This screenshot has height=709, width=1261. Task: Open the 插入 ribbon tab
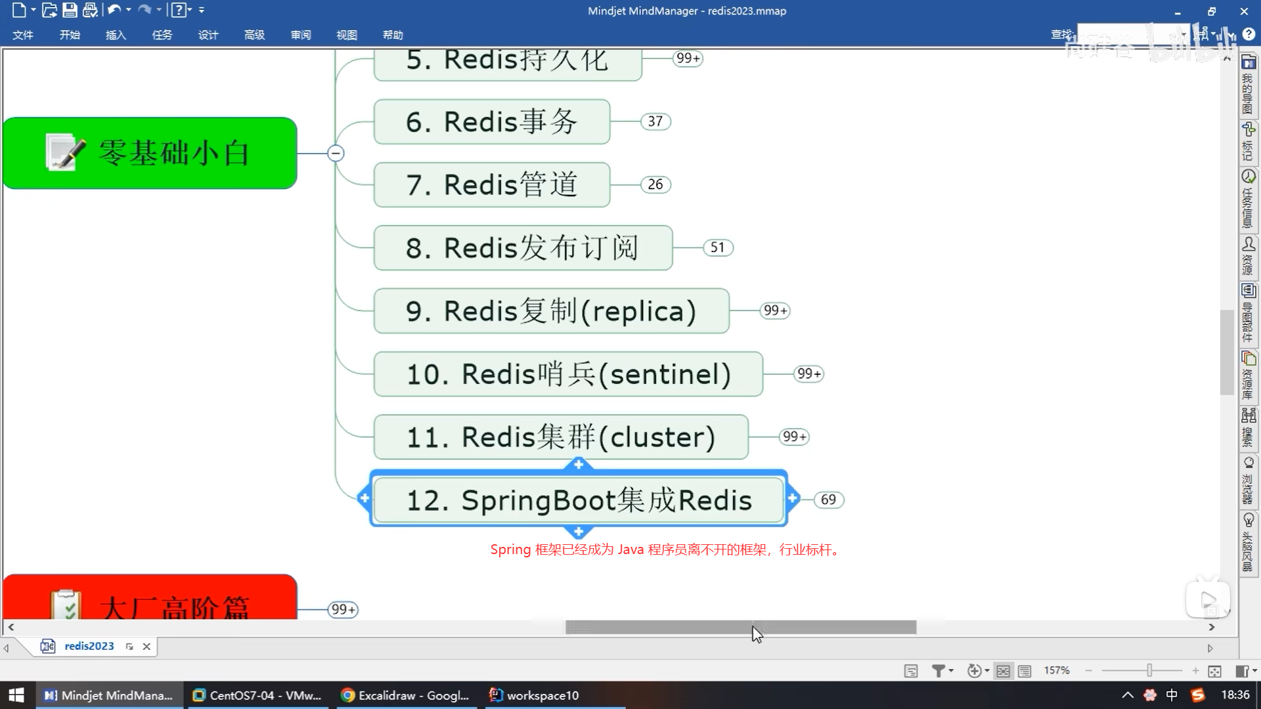click(116, 35)
